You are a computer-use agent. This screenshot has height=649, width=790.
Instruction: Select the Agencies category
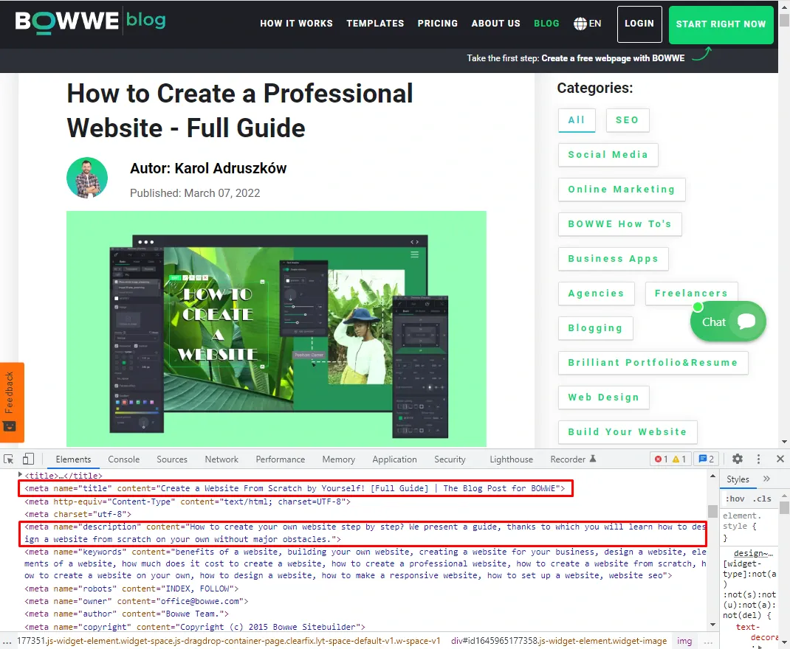click(x=596, y=294)
